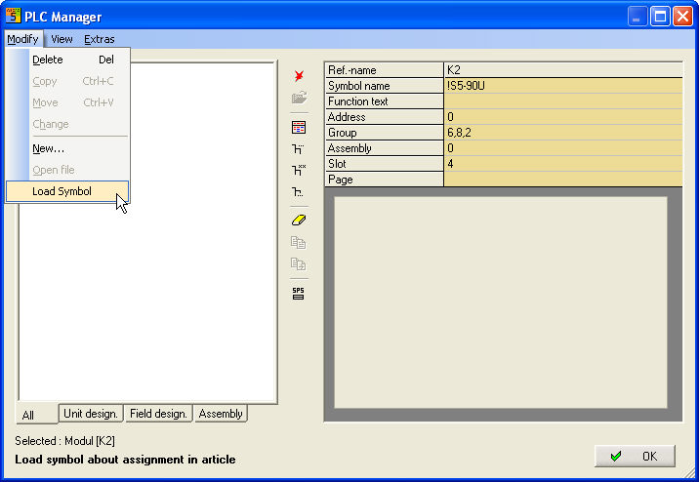Maximize the PLC Manager window

point(660,17)
